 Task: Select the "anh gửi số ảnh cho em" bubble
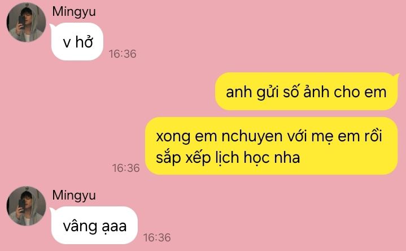click(306, 91)
